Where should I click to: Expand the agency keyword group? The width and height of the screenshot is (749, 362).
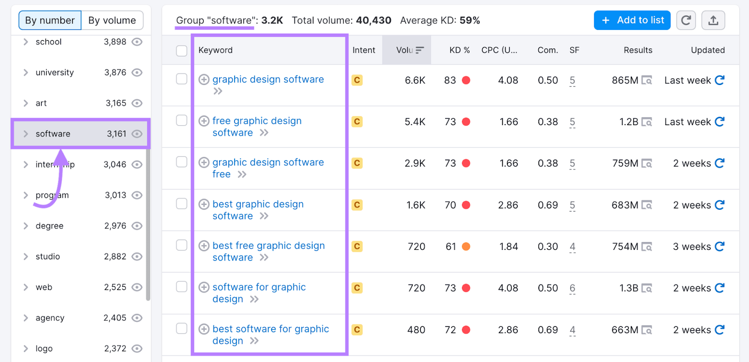coord(26,318)
